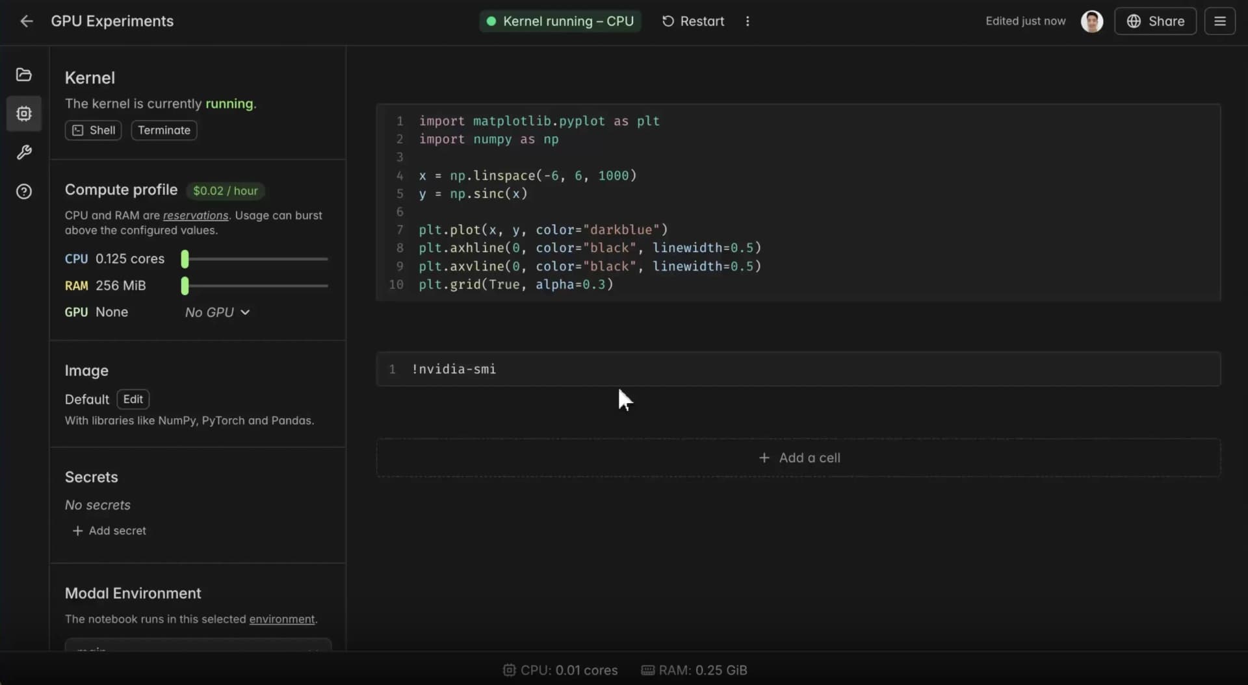Expand the No GPU dropdown

pos(217,312)
